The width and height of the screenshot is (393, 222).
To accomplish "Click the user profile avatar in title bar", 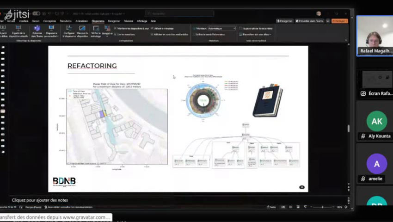I will [x=319, y=14].
